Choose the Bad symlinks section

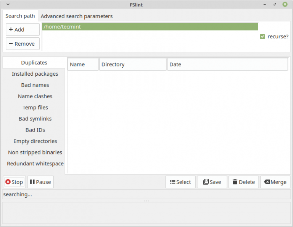tap(35, 119)
